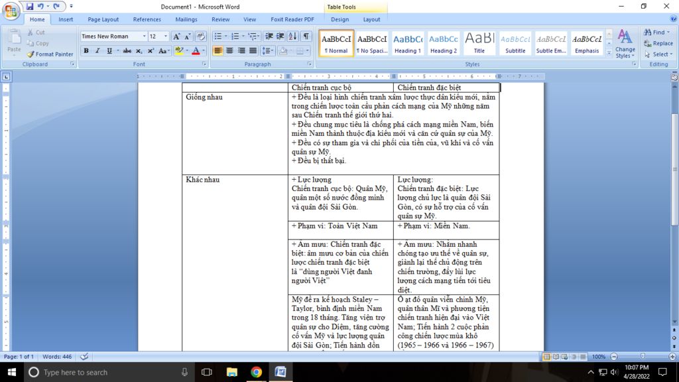Open line spacing options
679x382 pixels.
(x=267, y=50)
